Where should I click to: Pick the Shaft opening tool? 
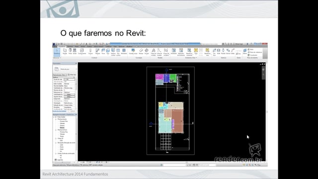pos(219,51)
